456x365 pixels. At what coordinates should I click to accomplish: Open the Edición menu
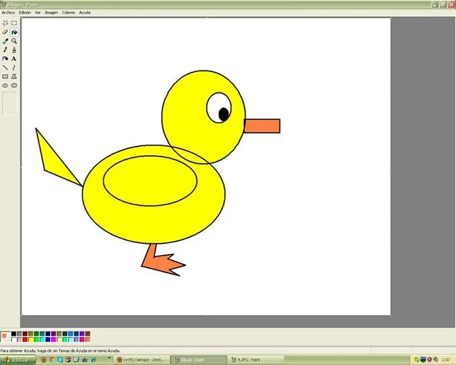(x=25, y=13)
